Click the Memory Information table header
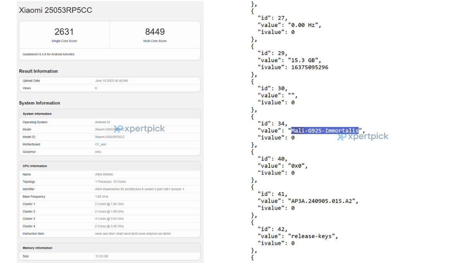The image size is (465, 263). coord(37,248)
